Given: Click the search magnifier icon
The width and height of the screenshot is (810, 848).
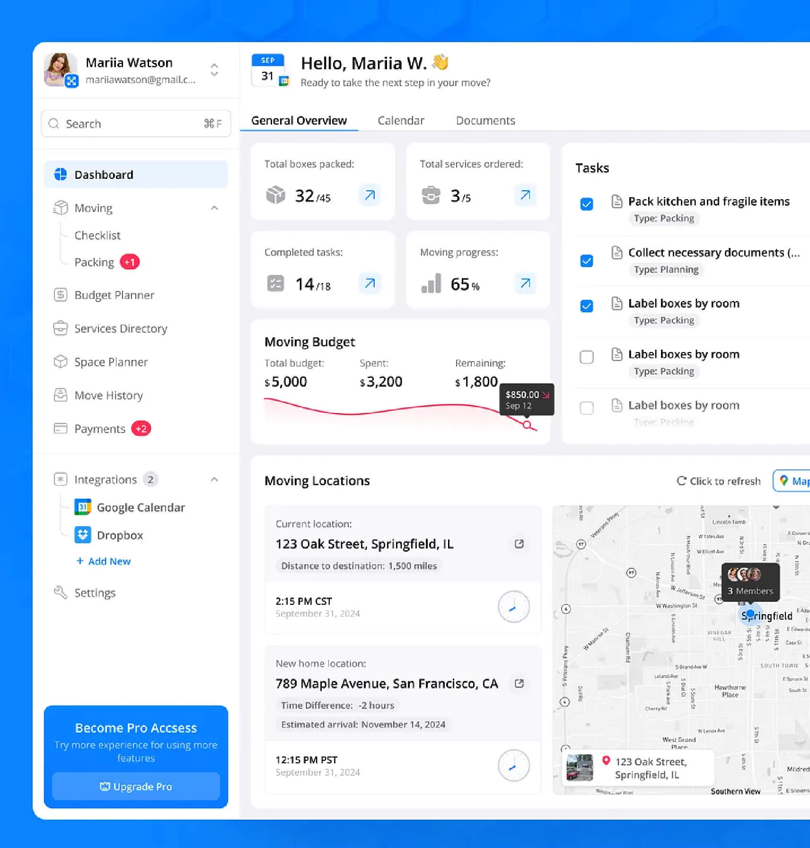Looking at the screenshot, I should [x=54, y=124].
